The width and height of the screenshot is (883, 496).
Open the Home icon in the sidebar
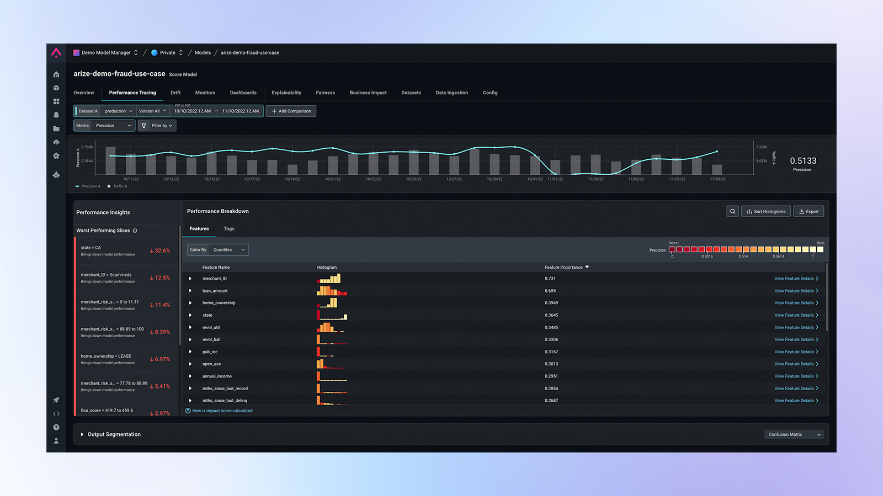(x=56, y=74)
